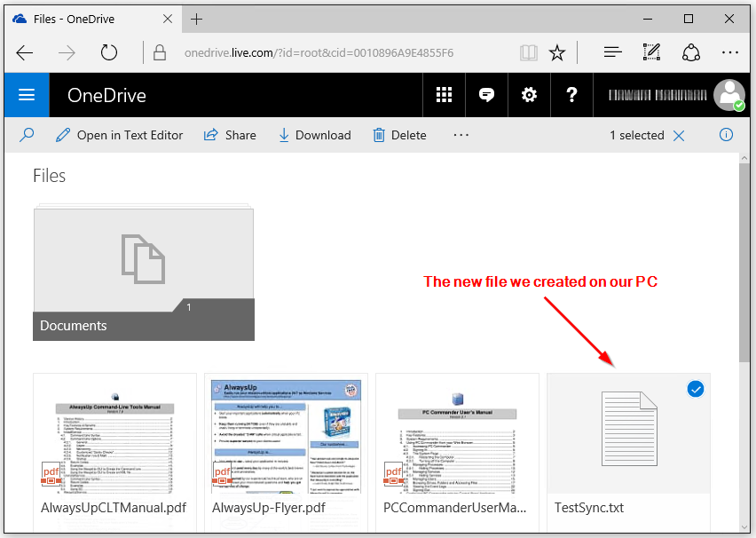Screen dimensions: 756x538
Task: Download the selected file
Action: tap(315, 135)
